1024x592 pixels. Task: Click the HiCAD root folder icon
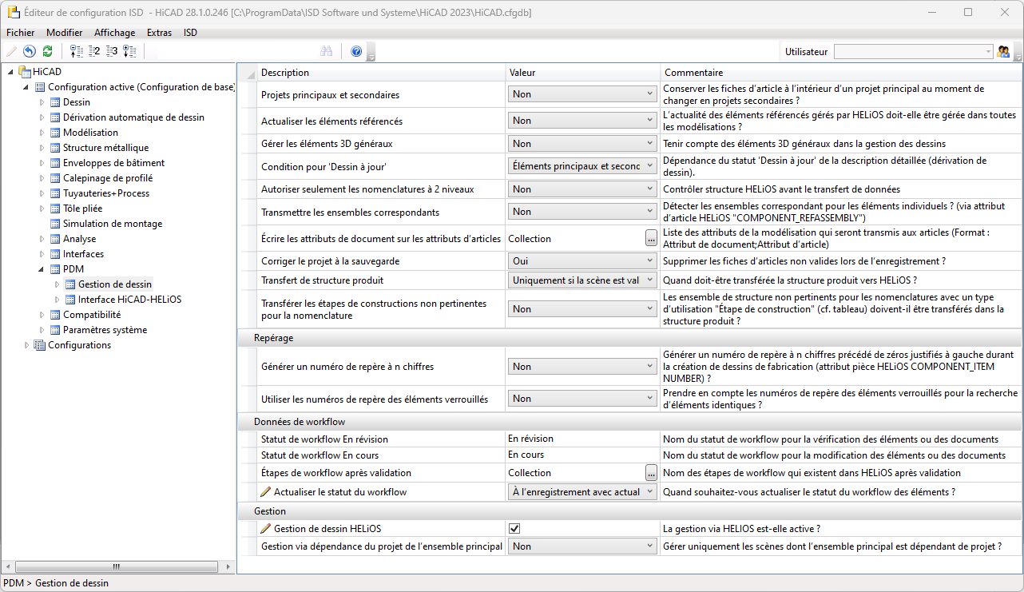25,72
